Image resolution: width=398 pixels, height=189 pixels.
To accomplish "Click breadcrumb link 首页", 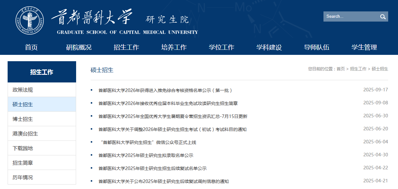I will [x=341, y=69].
